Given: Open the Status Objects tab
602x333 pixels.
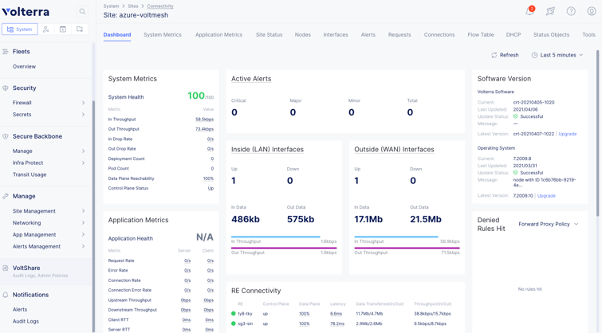Looking at the screenshot, I should coord(551,34).
